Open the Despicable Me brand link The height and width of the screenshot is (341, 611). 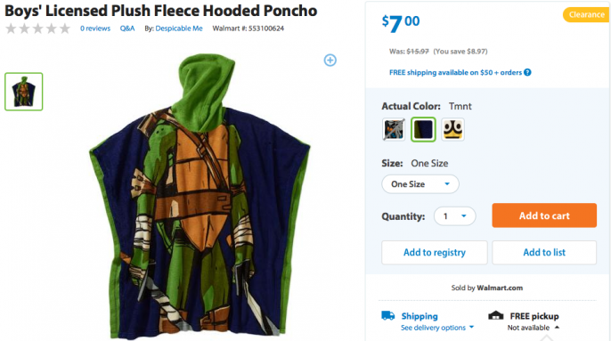pos(179,28)
